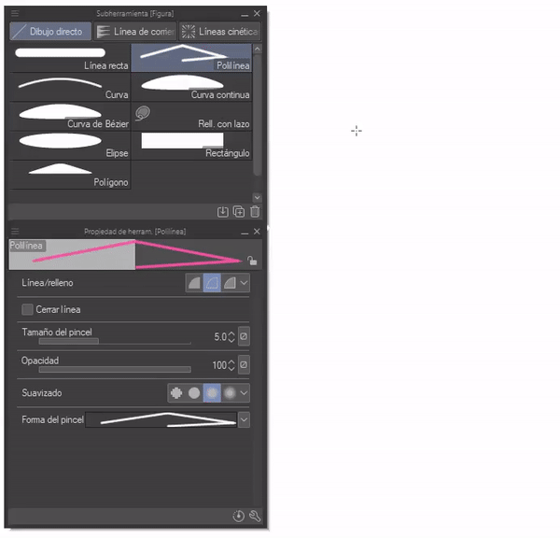Click the subtool list scroll-up arrow
This screenshot has width=560, height=538.
point(258,49)
